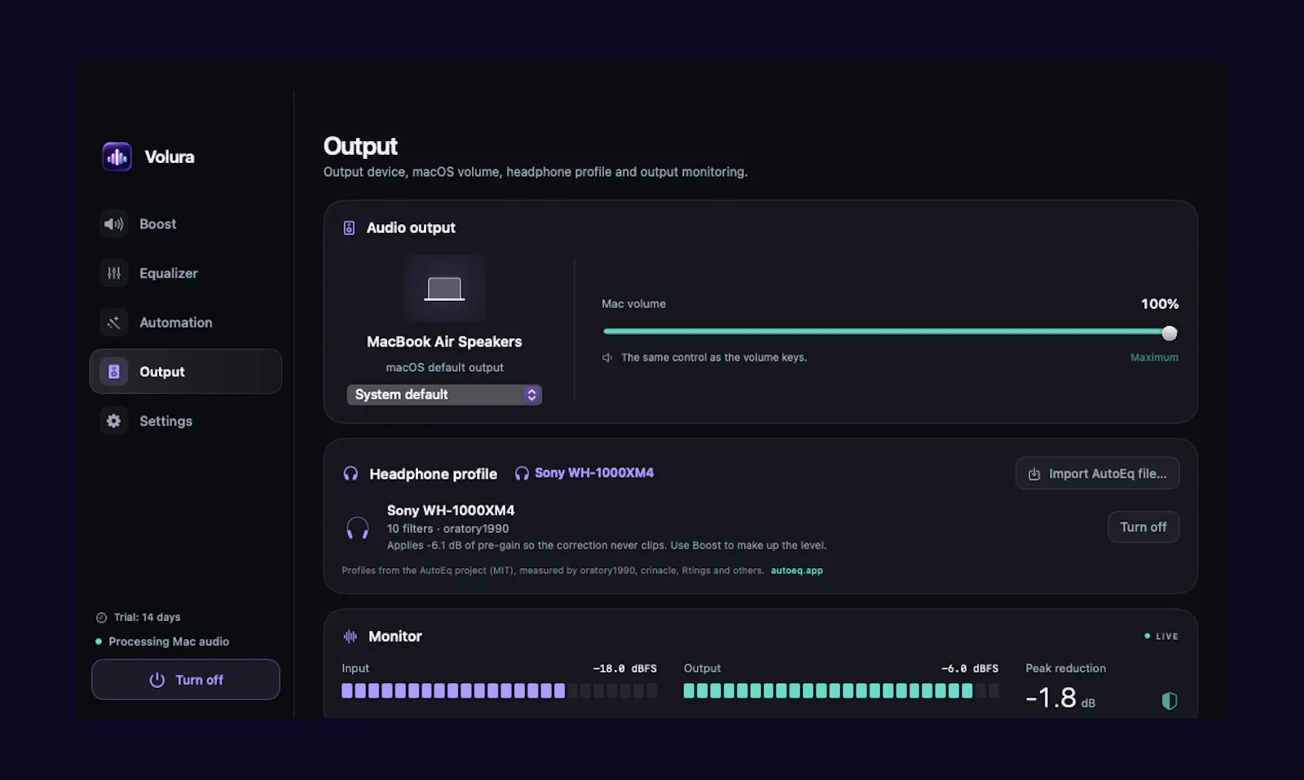Click Import AutoEq file button
The image size is (1304, 780).
(1097, 474)
